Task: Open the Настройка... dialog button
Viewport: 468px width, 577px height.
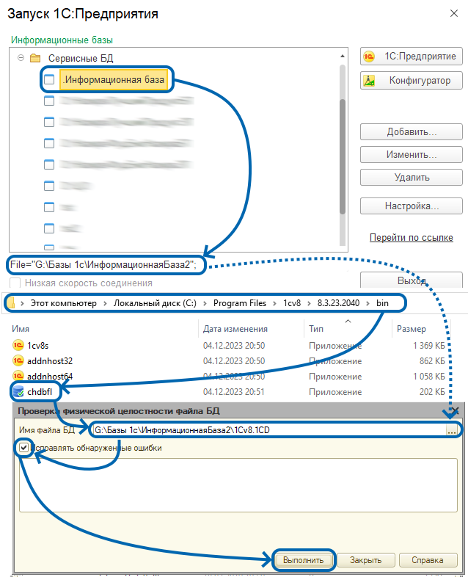Action: coord(411,206)
